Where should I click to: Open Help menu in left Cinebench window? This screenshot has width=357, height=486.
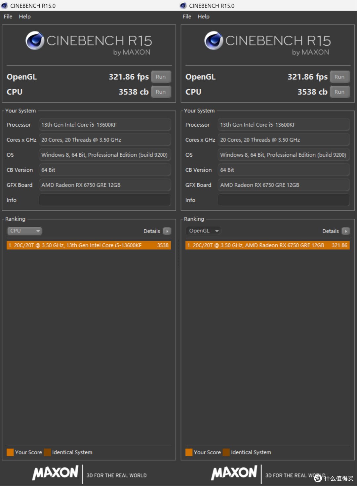point(24,17)
